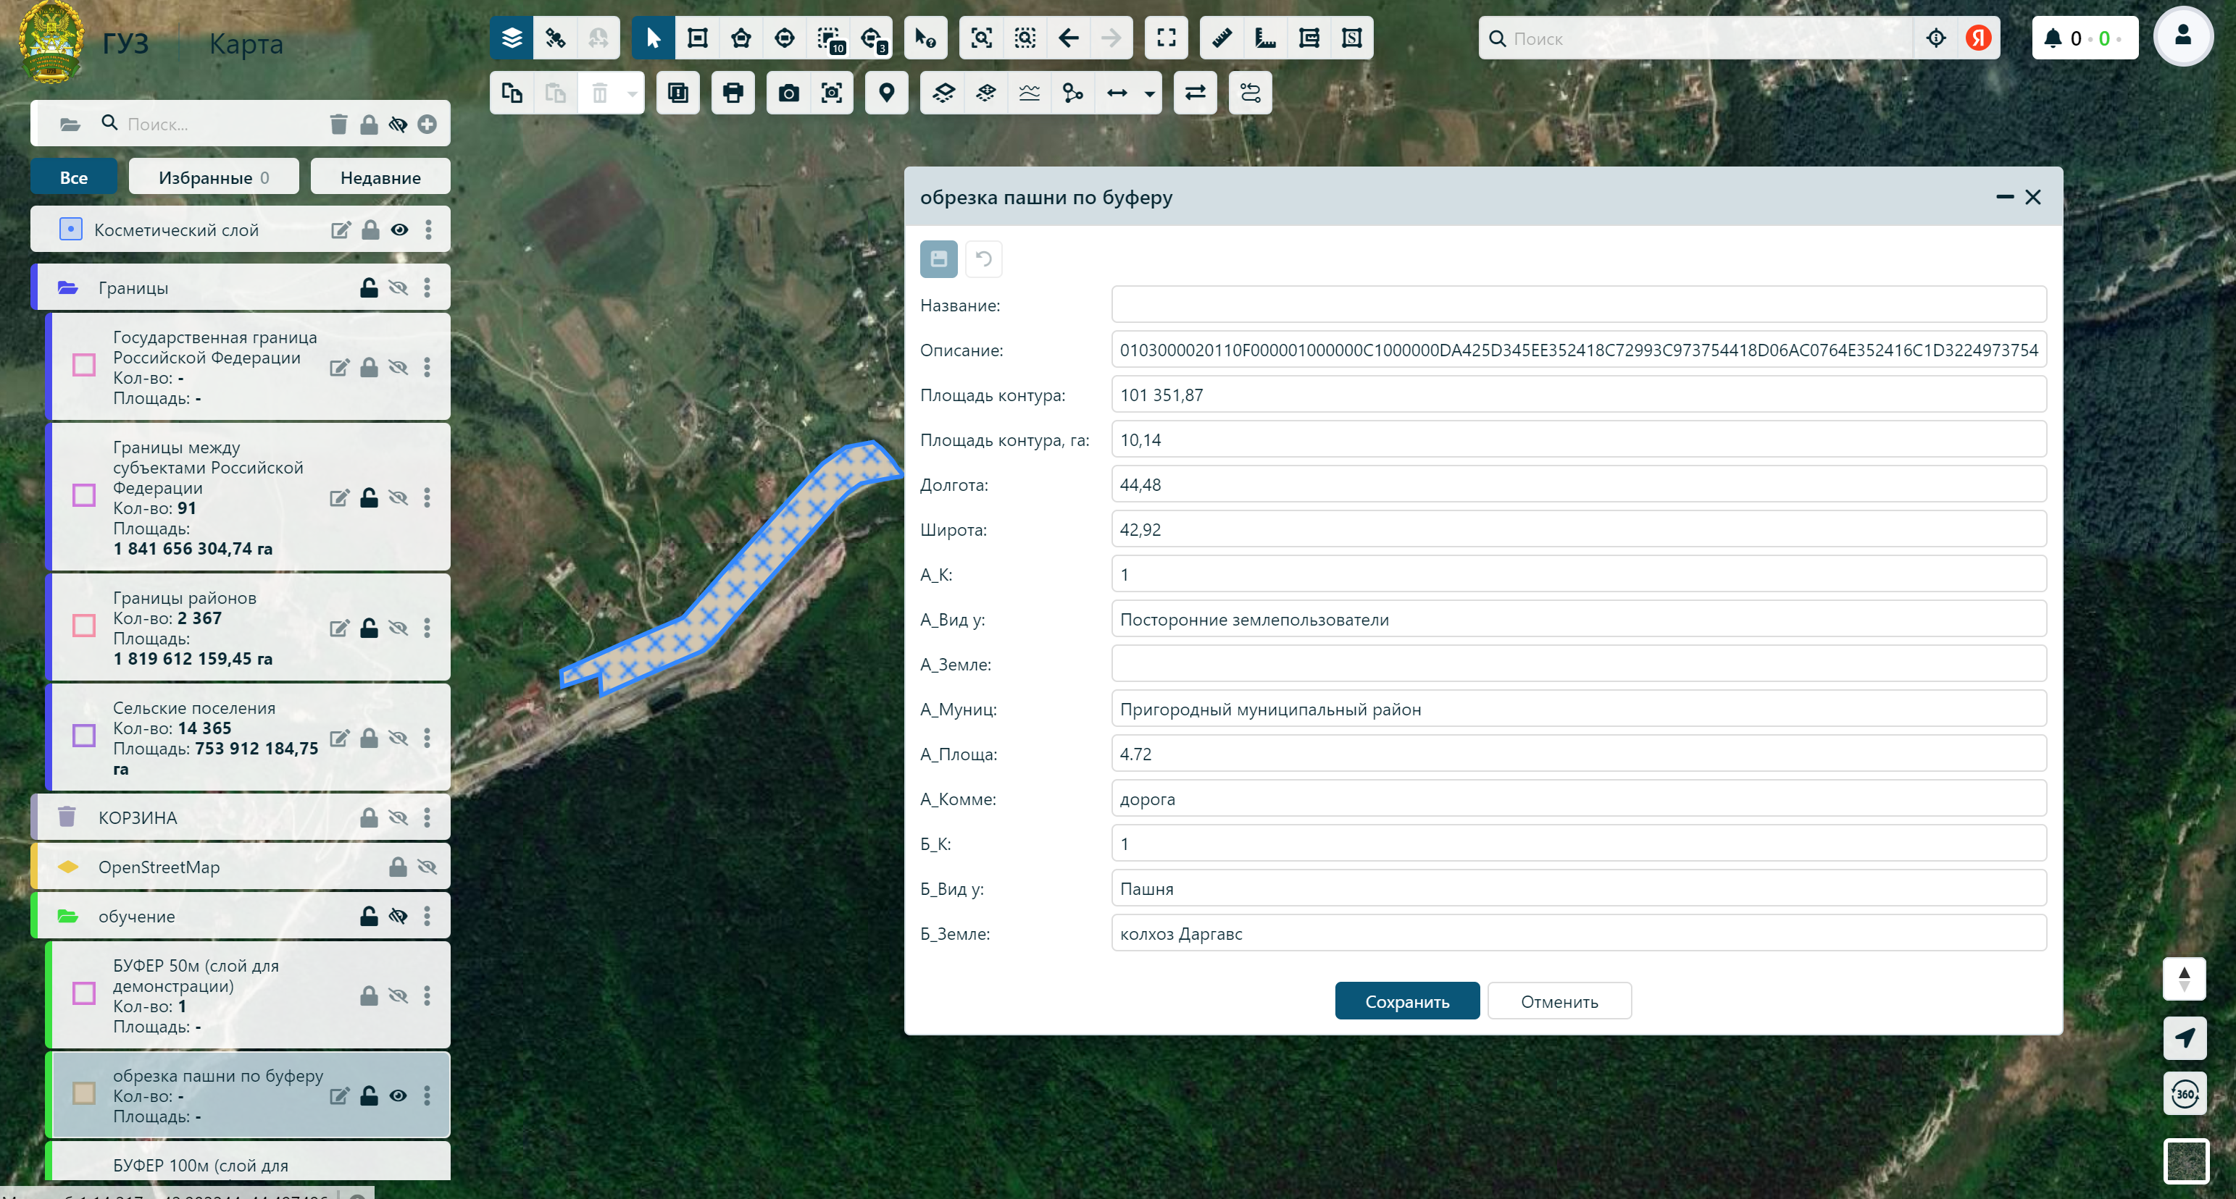
Task: Switch to the Все layers tab
Action: pyautogui.click(x=74, y=177)
